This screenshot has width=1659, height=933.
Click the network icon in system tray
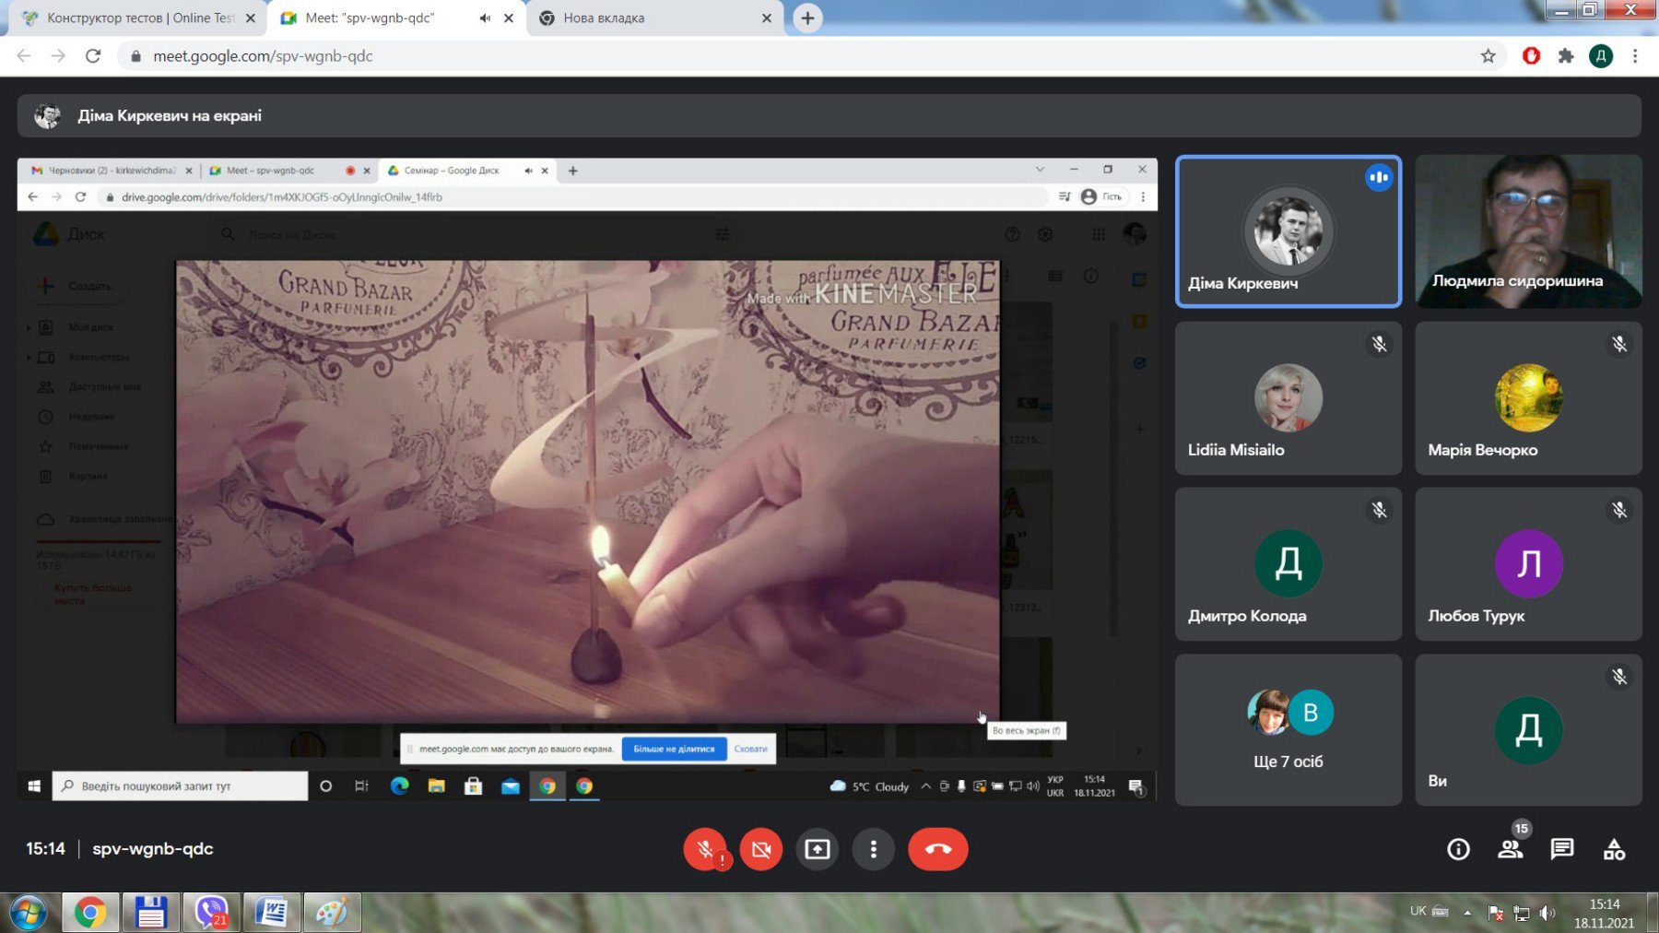point(1522,913)
